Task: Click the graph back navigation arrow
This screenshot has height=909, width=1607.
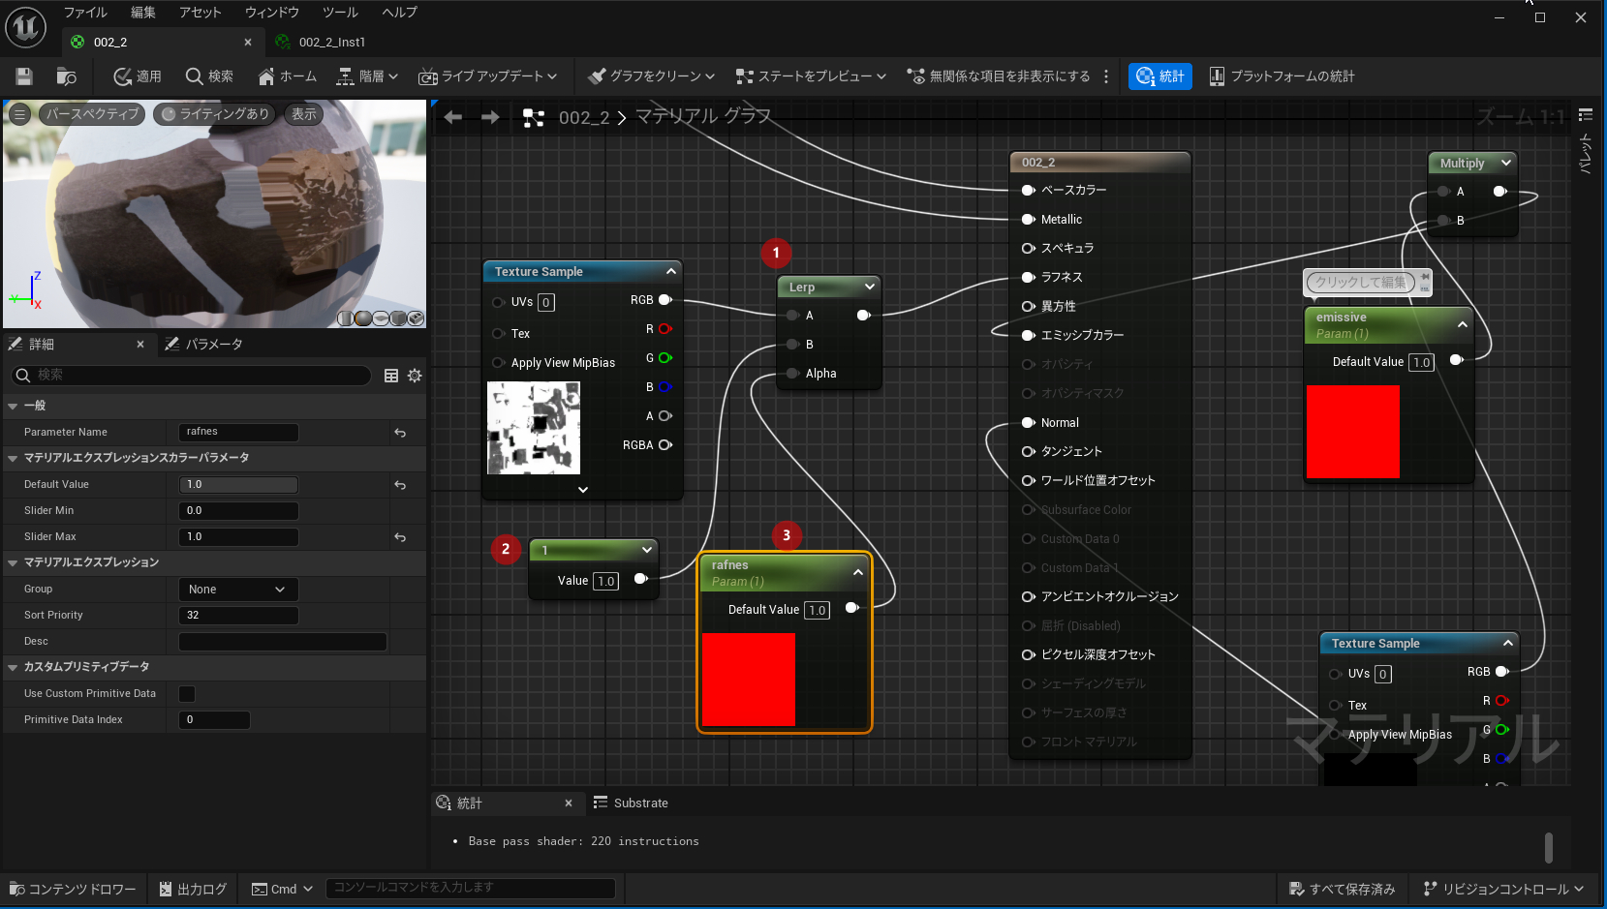Action: [452, 117]
